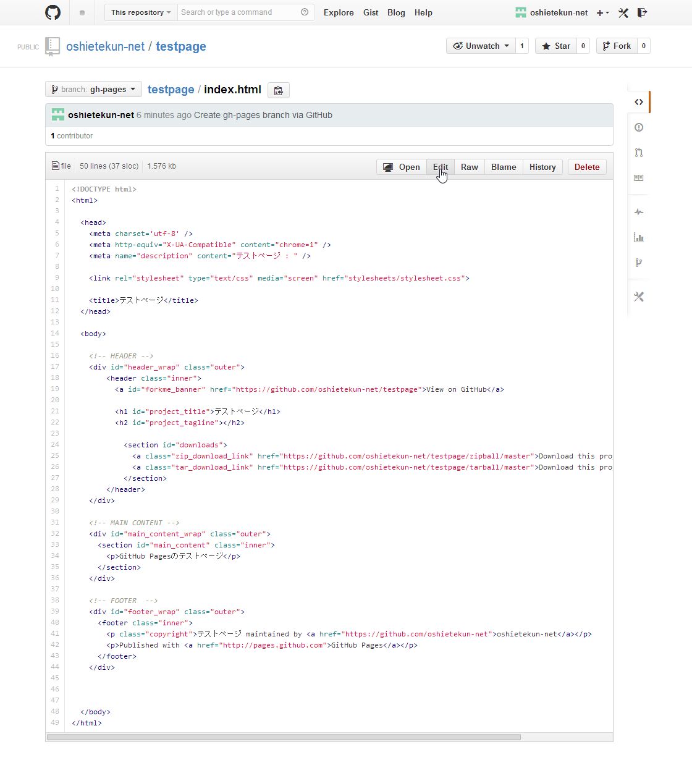
Task: View the watchers count
Action: pyautogui.click(x=522, y=46)
